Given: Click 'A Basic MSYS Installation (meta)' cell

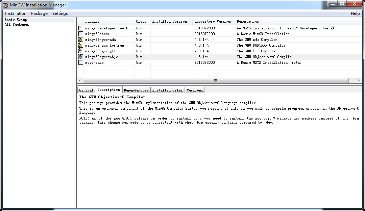Looking at the screenshot, I should [269, 62].
